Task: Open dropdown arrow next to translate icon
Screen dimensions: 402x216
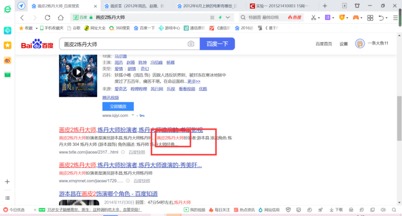Action: 333,18
